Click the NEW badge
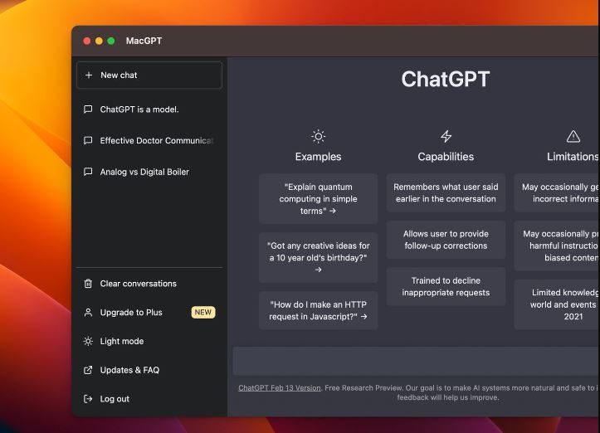 [203, 313]
